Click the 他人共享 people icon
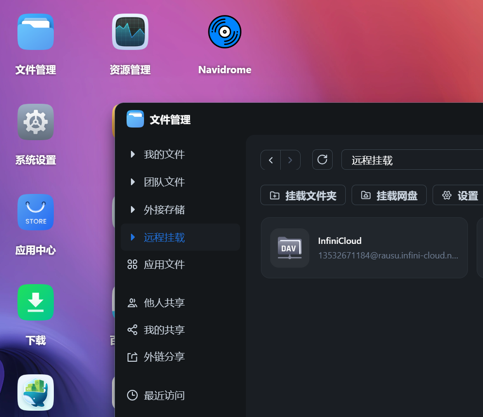Viewport: 483px width, 417px height. click(132, 303)
